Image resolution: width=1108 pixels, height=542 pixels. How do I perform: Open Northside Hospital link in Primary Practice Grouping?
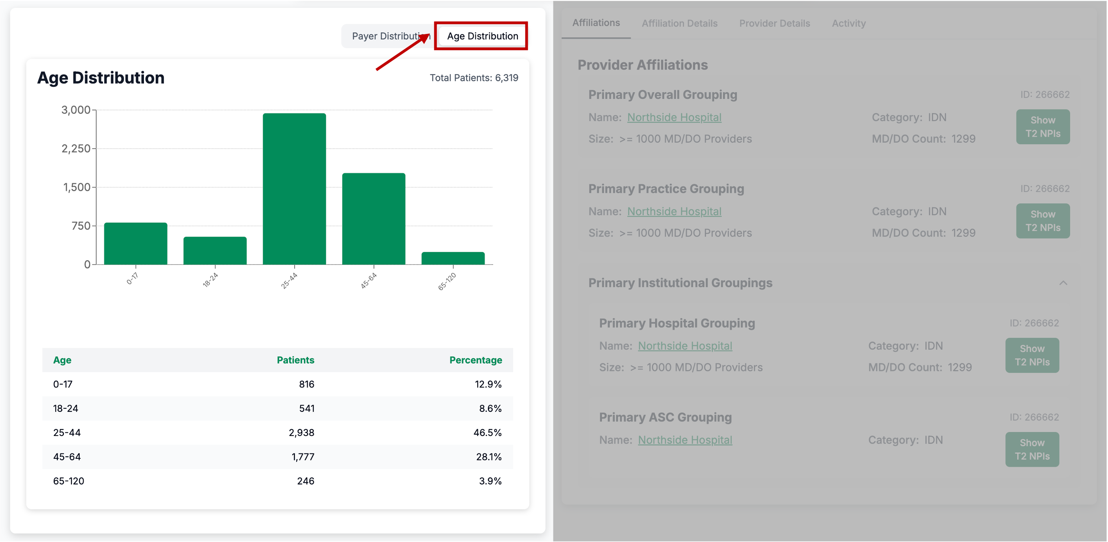(x=674, y=211)
